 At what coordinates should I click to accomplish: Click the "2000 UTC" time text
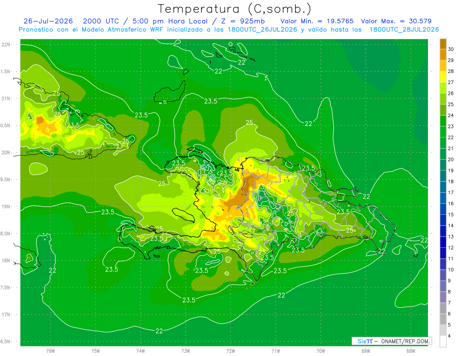tap(101, 21)
